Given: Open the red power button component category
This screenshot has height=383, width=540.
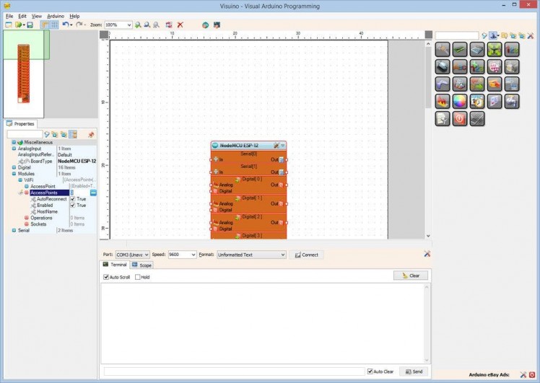Looking at the screenshot, I should tap(459, 119).
